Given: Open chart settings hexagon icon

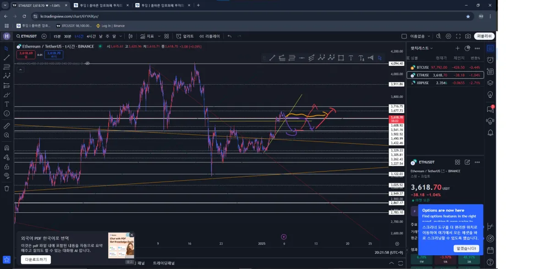Looking at the screenshot, I should tap(448, 36).
